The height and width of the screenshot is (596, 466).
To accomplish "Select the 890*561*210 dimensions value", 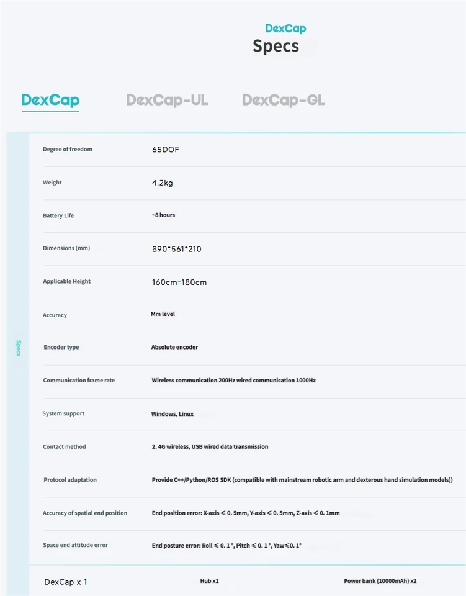I will pyautogui.click(x=177, y=249).
